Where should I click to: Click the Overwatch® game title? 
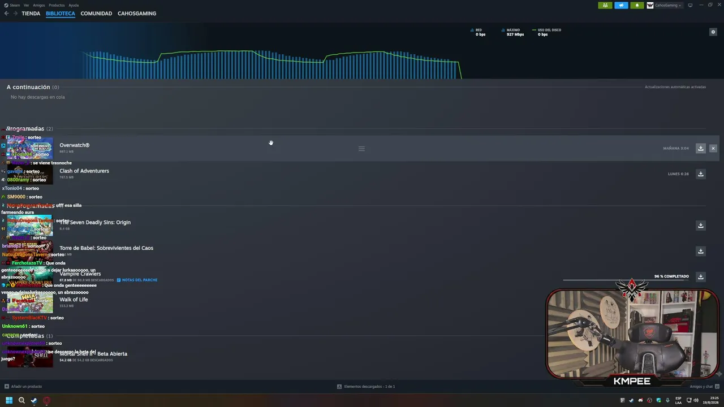pos(75,145)
